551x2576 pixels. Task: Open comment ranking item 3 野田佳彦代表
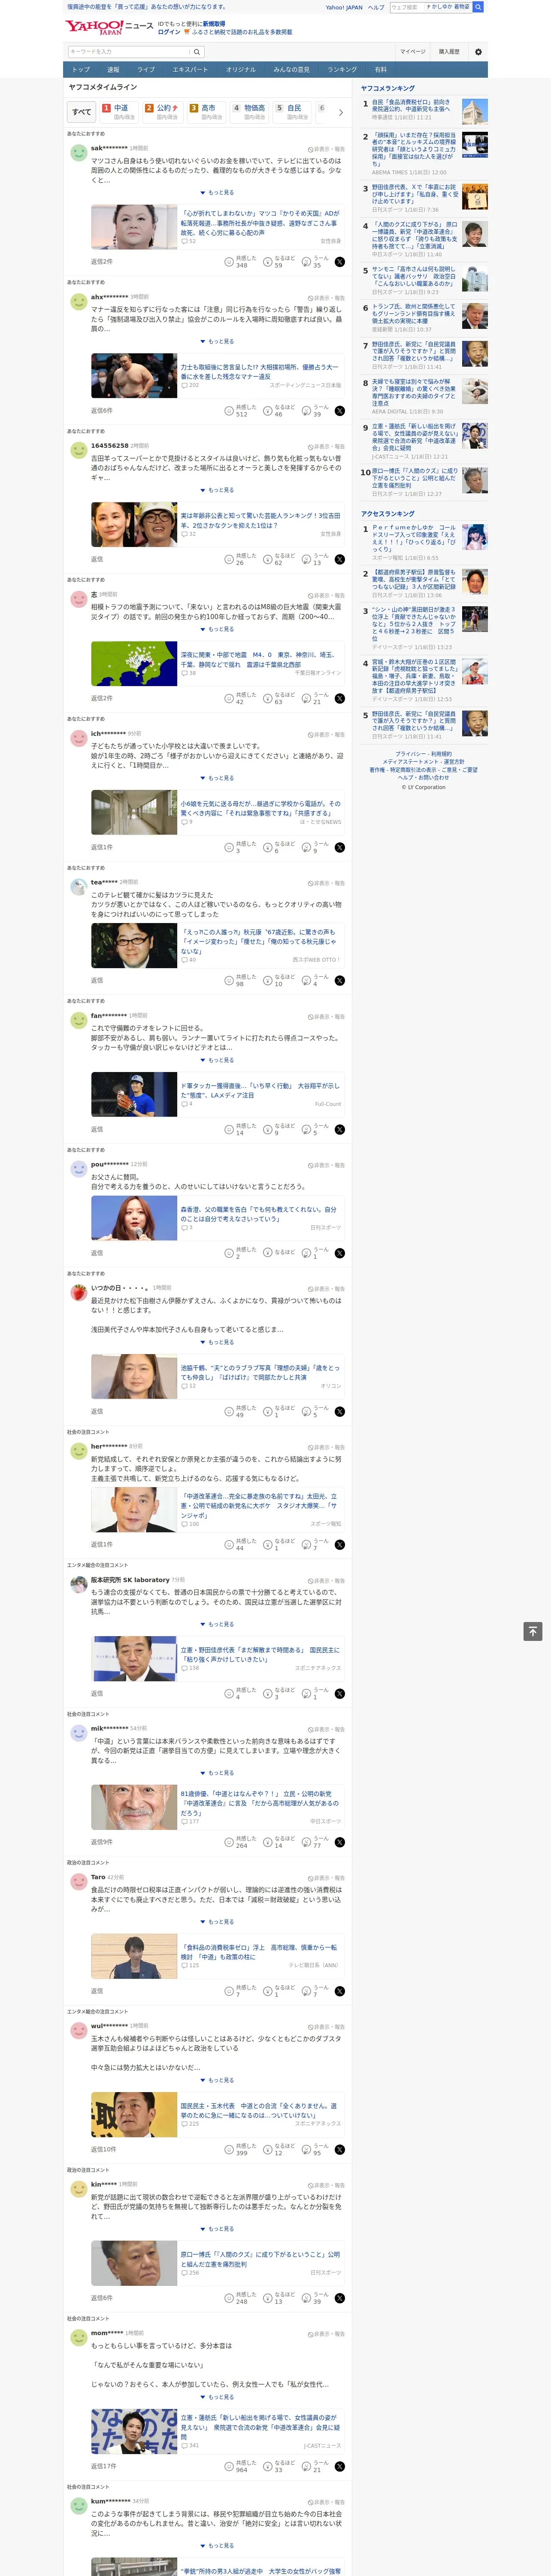pos(414,193)
